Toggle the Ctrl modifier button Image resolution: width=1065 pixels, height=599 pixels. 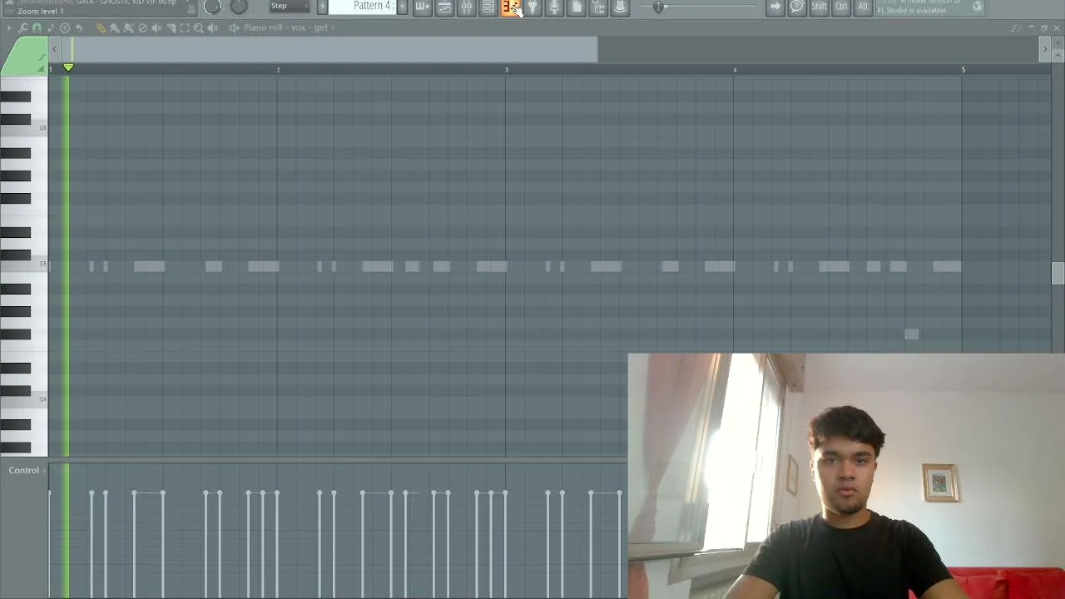point(841,7)
